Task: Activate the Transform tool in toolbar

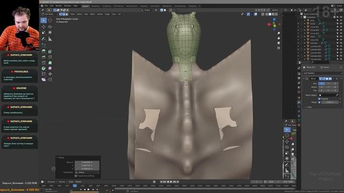Action: (x=50, y=32)
